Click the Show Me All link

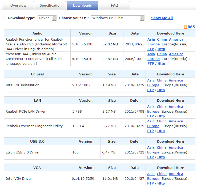162,18
